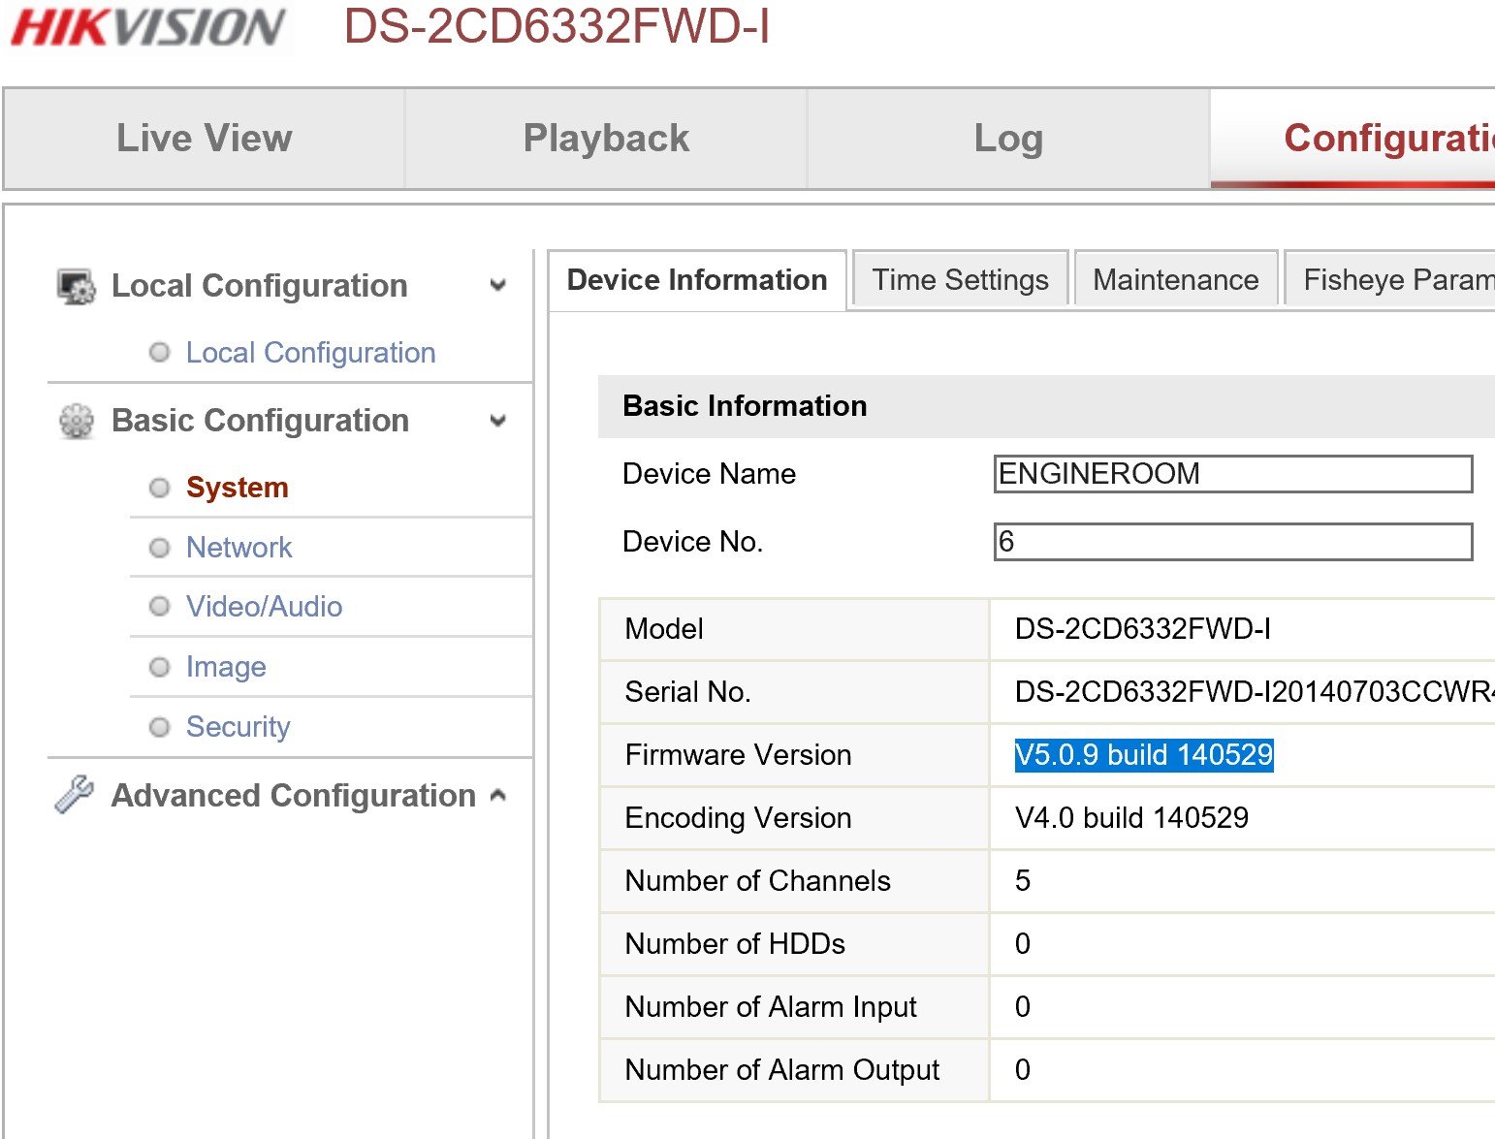The width and height of the screenshot is (1495, 1139).
Task: Click the Device Name input field
Action: [x=1232, y=474]
